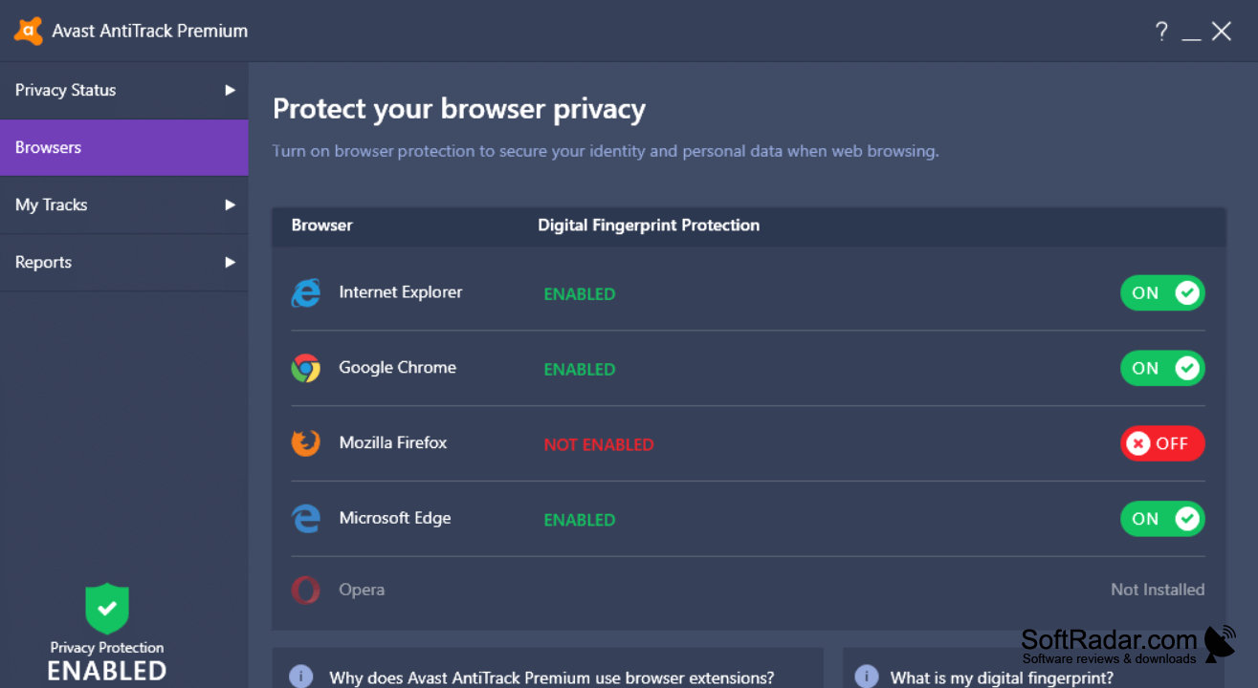
Task: Click the Internet Explorer browser icon
Action: [x=306, y=292]
